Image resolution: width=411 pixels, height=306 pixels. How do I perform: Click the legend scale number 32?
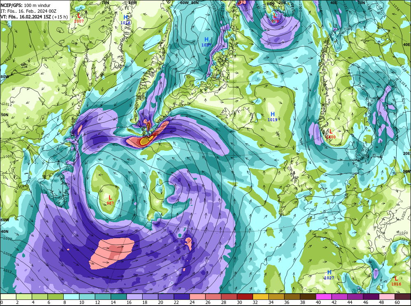tap(255, 302)
